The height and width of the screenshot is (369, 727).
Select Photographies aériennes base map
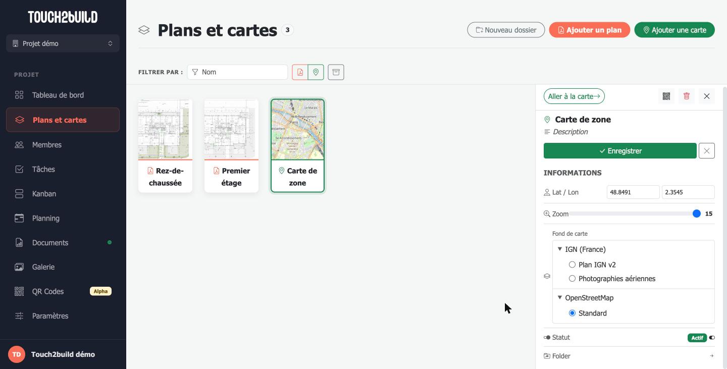click(x=572, y=279)
